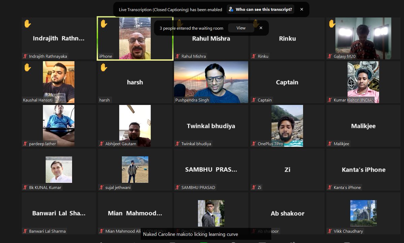Click the 'Naked Caroline makoto' closed caption text

(x=191, y=234)
